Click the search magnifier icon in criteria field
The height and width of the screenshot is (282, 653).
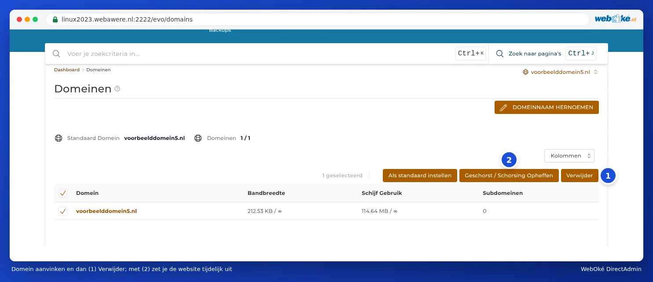coord(56,54)
